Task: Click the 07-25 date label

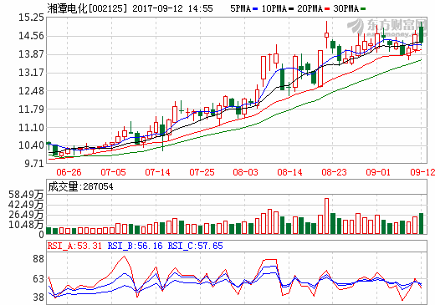Action: (202, 172)
